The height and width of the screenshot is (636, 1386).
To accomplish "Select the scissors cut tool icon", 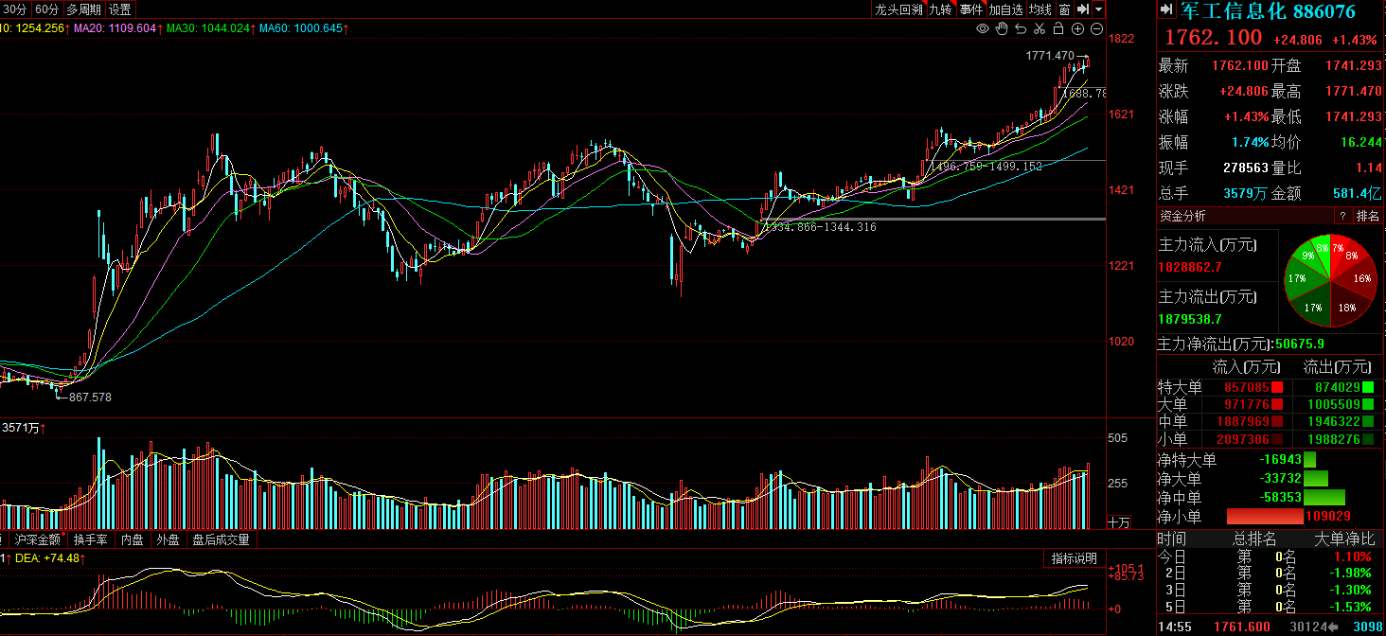I will (x=1039, y=29).
